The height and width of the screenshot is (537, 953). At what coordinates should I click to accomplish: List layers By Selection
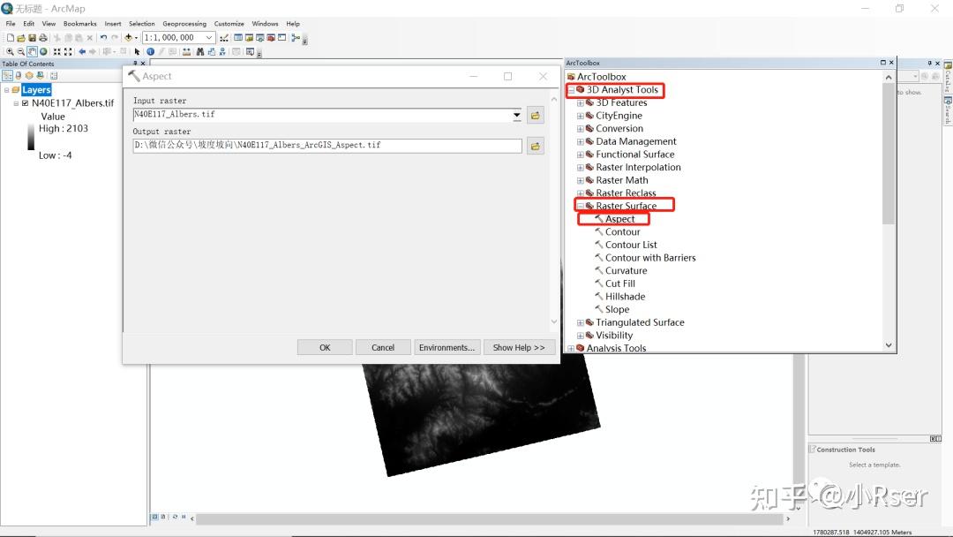click(x=40, y=75)
